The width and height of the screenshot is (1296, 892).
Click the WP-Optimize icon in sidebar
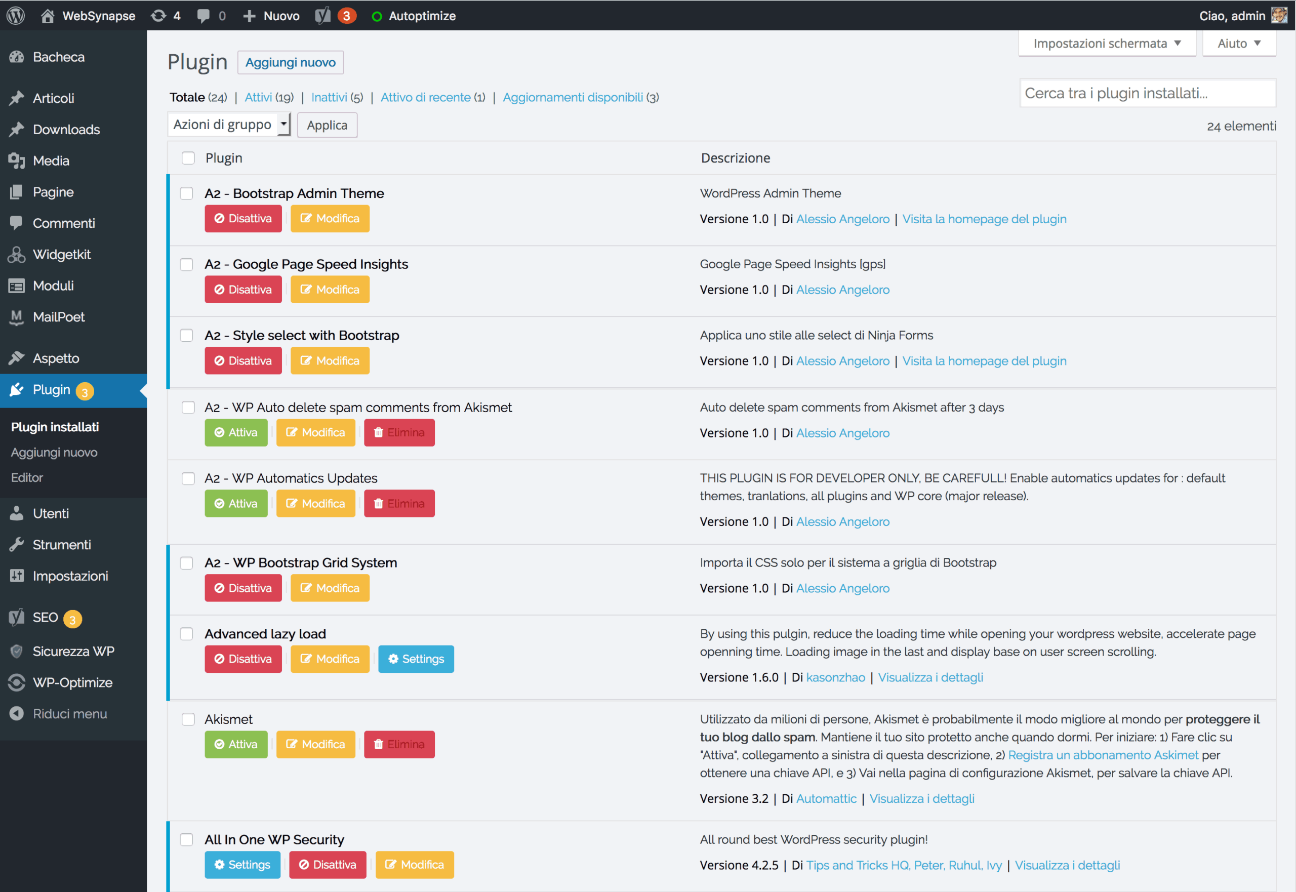17,682
